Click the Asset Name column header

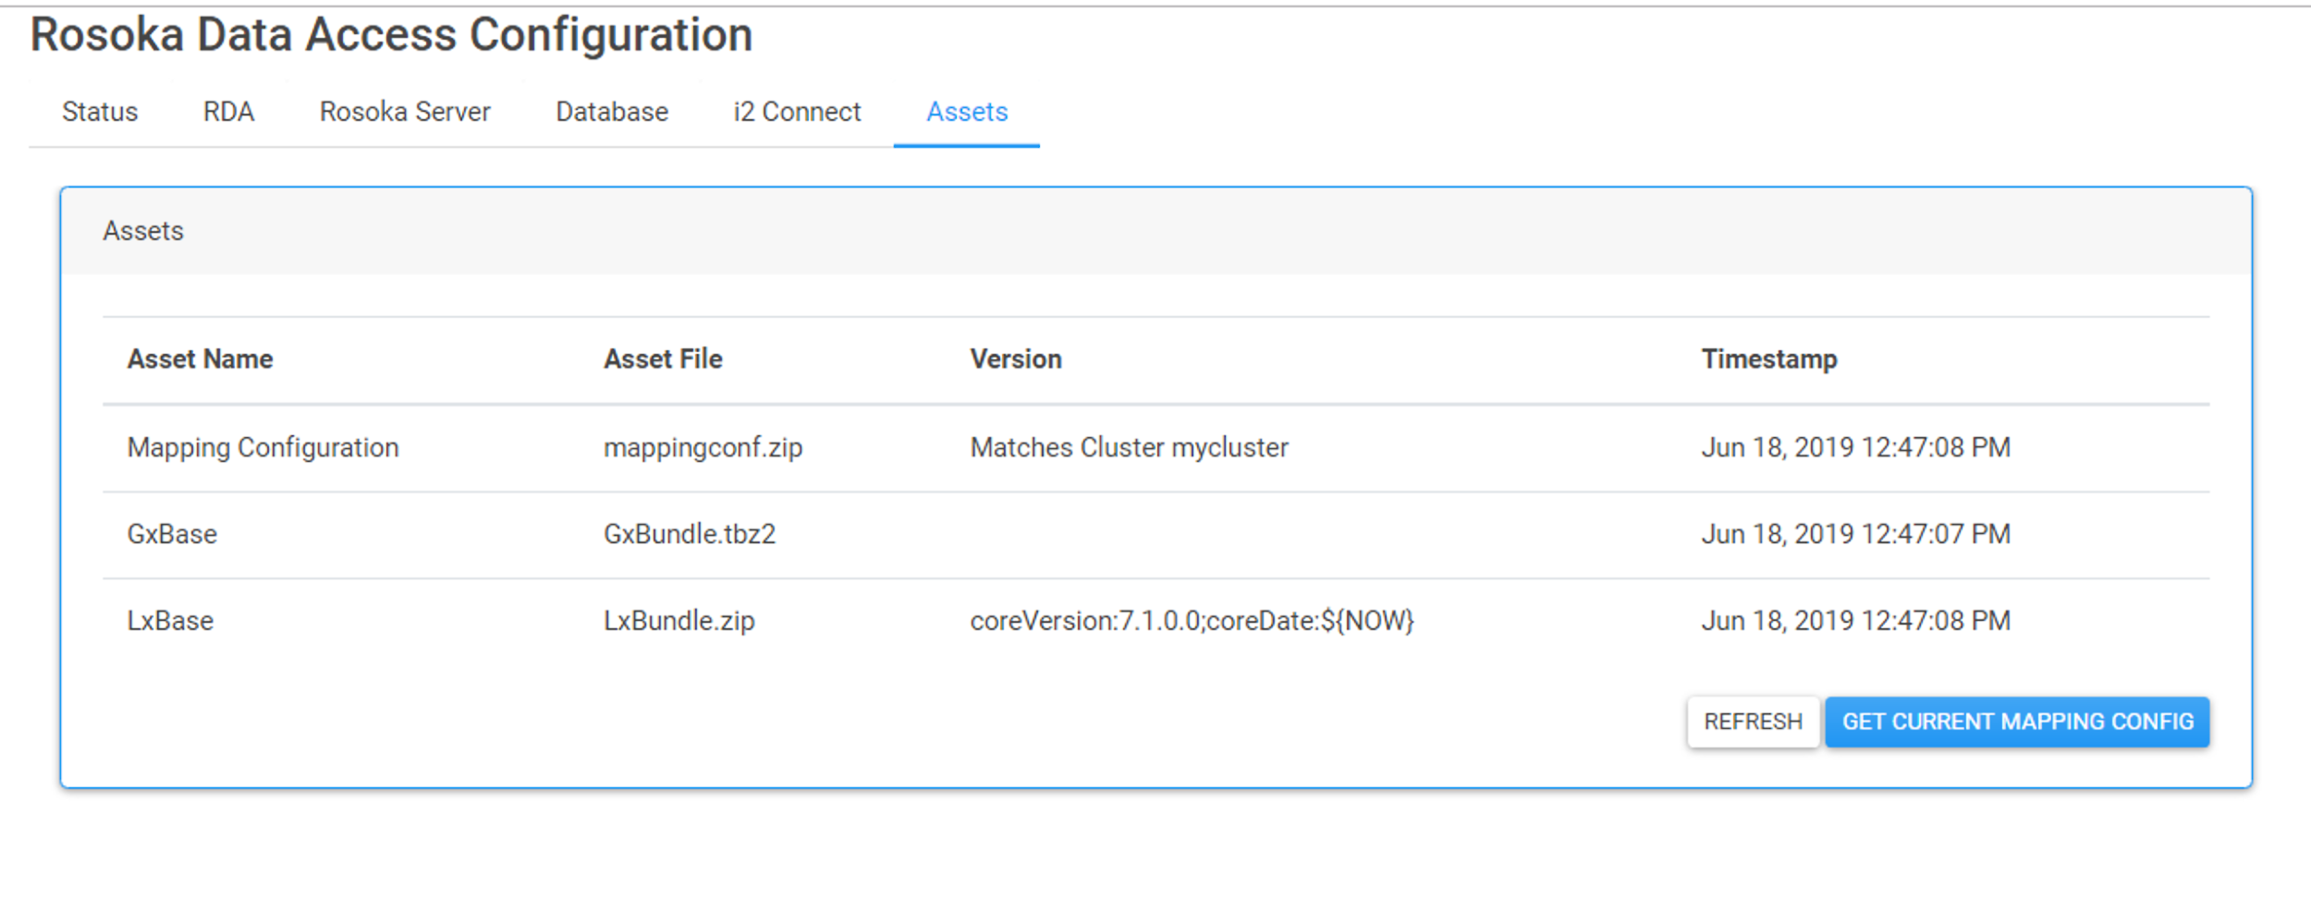pos(200,359)
